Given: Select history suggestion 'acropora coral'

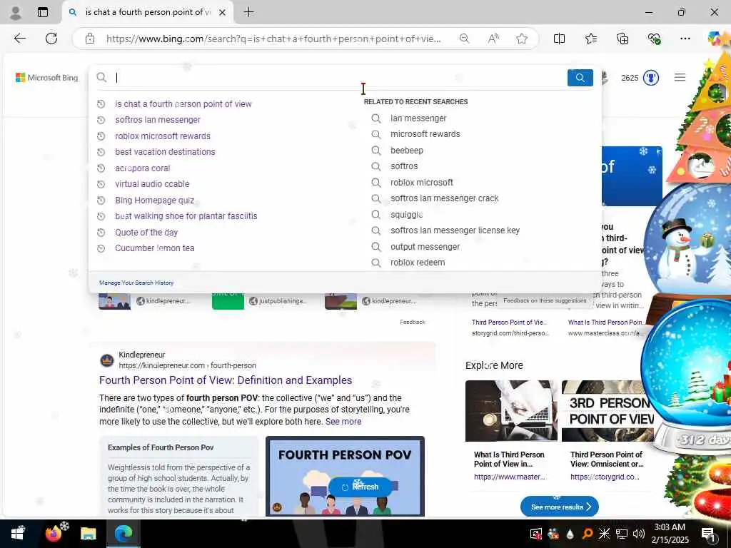Looking at the screenshot, I should pos(143,168).
